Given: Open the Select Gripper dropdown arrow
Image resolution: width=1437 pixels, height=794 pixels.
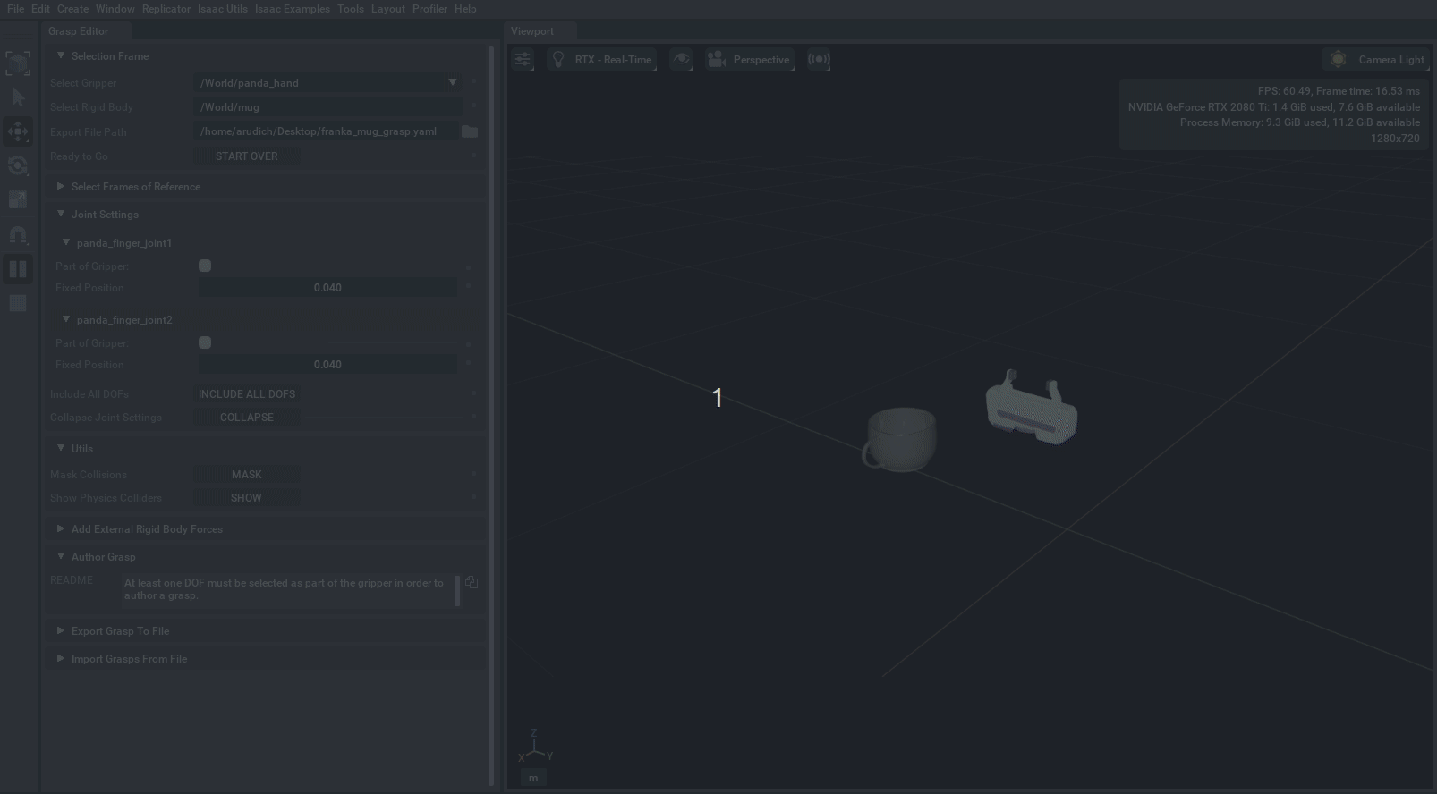Looking at the screenshot, I should click(x=453, y=82).
